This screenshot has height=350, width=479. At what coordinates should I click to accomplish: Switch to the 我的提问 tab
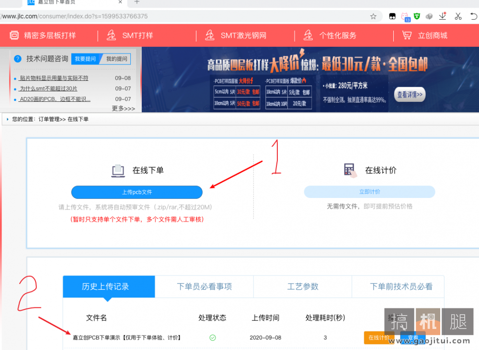(x=116, y=59)
